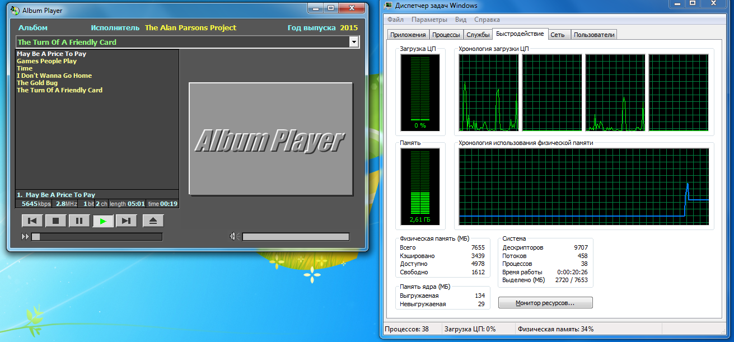Skip to previous track in Album Player

click(x=32, y=221)
